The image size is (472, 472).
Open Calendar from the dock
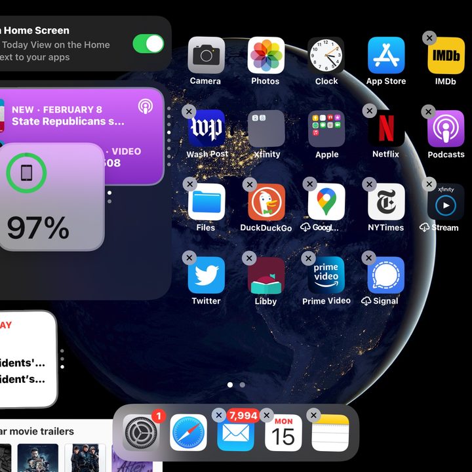283,433
